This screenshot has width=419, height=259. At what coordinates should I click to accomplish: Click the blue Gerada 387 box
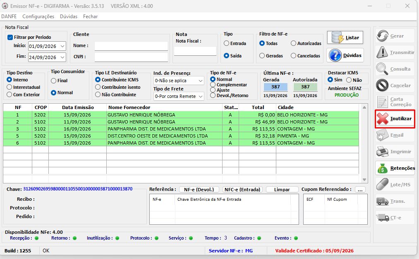(x=275, y=87)
